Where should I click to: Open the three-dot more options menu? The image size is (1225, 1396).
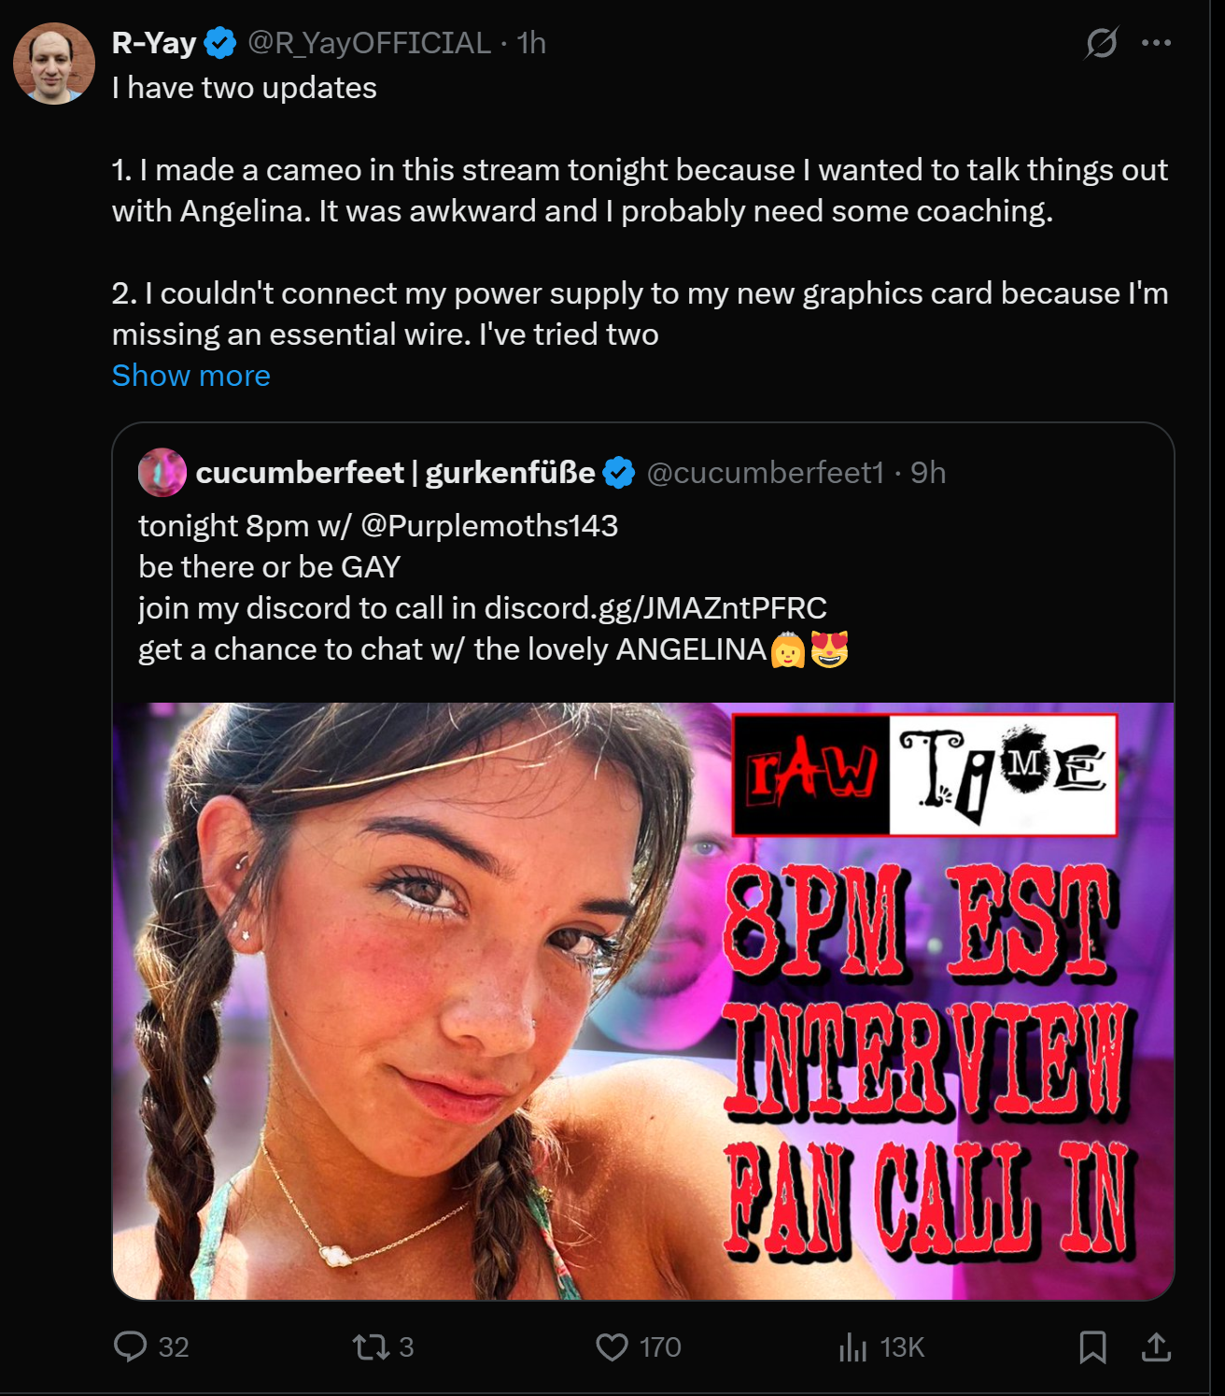pos(1156,43)
